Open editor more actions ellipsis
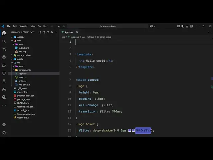This screenshot has height=160, width=213. (x=209, y=32)
